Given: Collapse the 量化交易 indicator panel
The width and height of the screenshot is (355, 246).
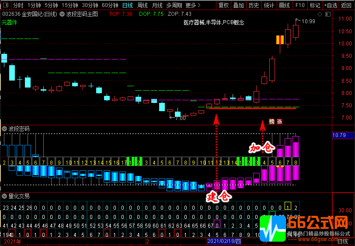Looking at the screenshot, I should click(x=4, y=196).
